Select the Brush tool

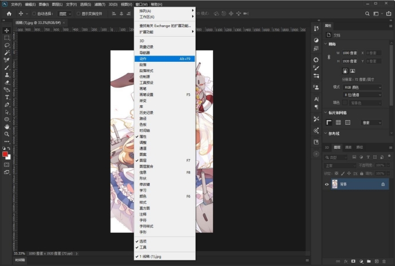(x=7, y=68)
